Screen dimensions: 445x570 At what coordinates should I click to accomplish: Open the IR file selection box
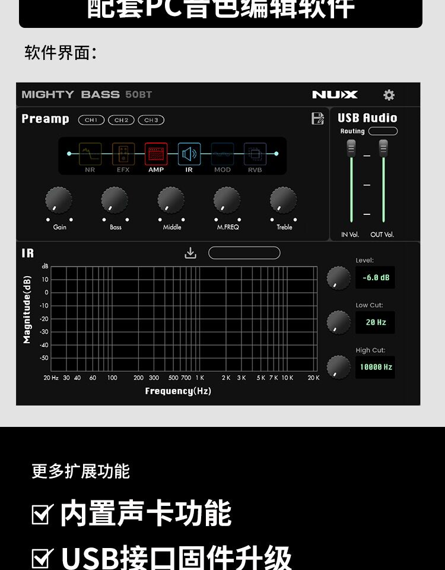[x=244, y=253]
